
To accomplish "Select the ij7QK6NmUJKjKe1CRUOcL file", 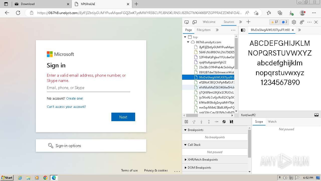I will (x=214, y=93).
